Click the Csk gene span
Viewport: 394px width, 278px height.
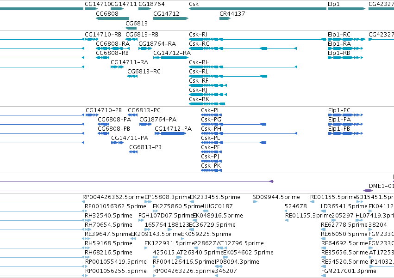click(257, 9)
